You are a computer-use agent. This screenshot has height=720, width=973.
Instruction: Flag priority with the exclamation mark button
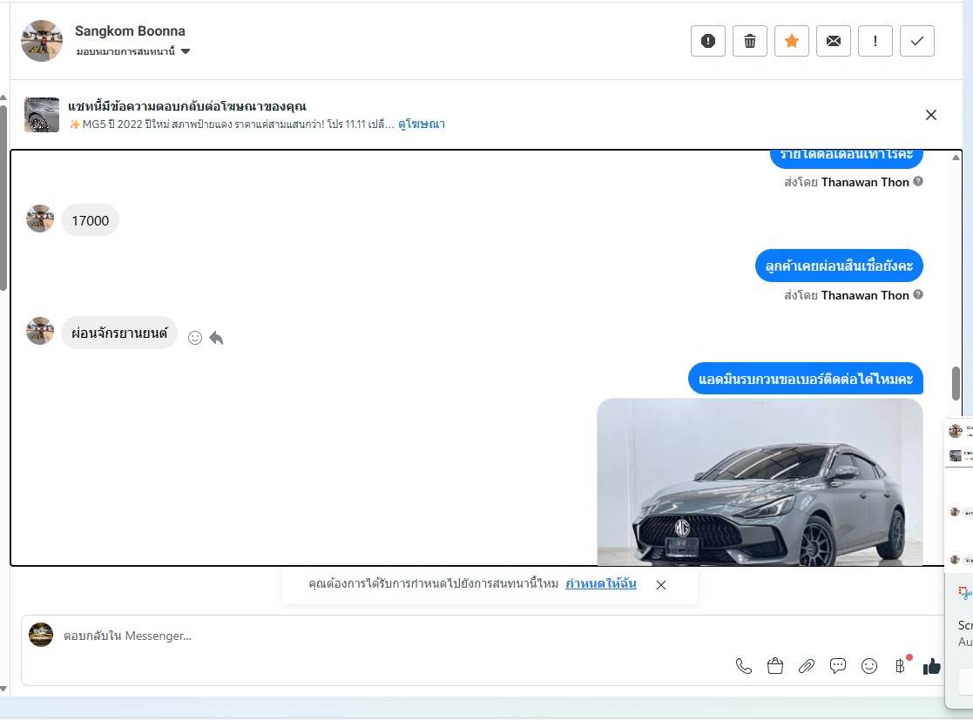[875, 41]
